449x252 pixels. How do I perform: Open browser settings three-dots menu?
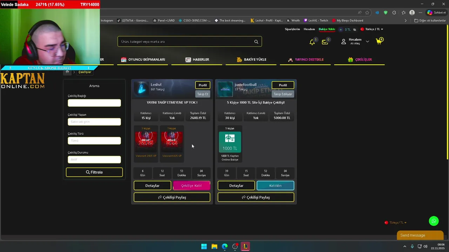click(420, 13)
